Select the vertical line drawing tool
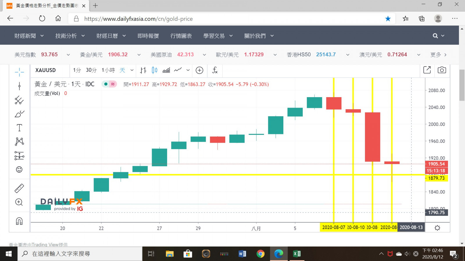This screenshot has height=261, width=465. point(19,86)
